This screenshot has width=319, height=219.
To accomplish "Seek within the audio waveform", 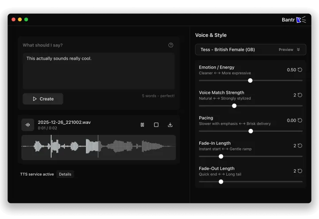I will (x=99, y=147).
